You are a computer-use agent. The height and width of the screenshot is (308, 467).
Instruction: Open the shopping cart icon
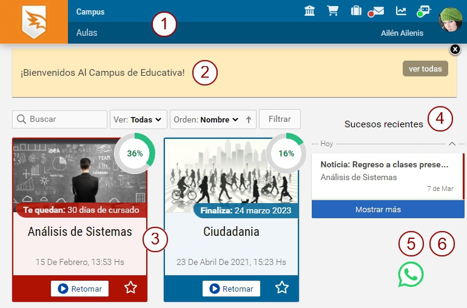click(332, 11)
